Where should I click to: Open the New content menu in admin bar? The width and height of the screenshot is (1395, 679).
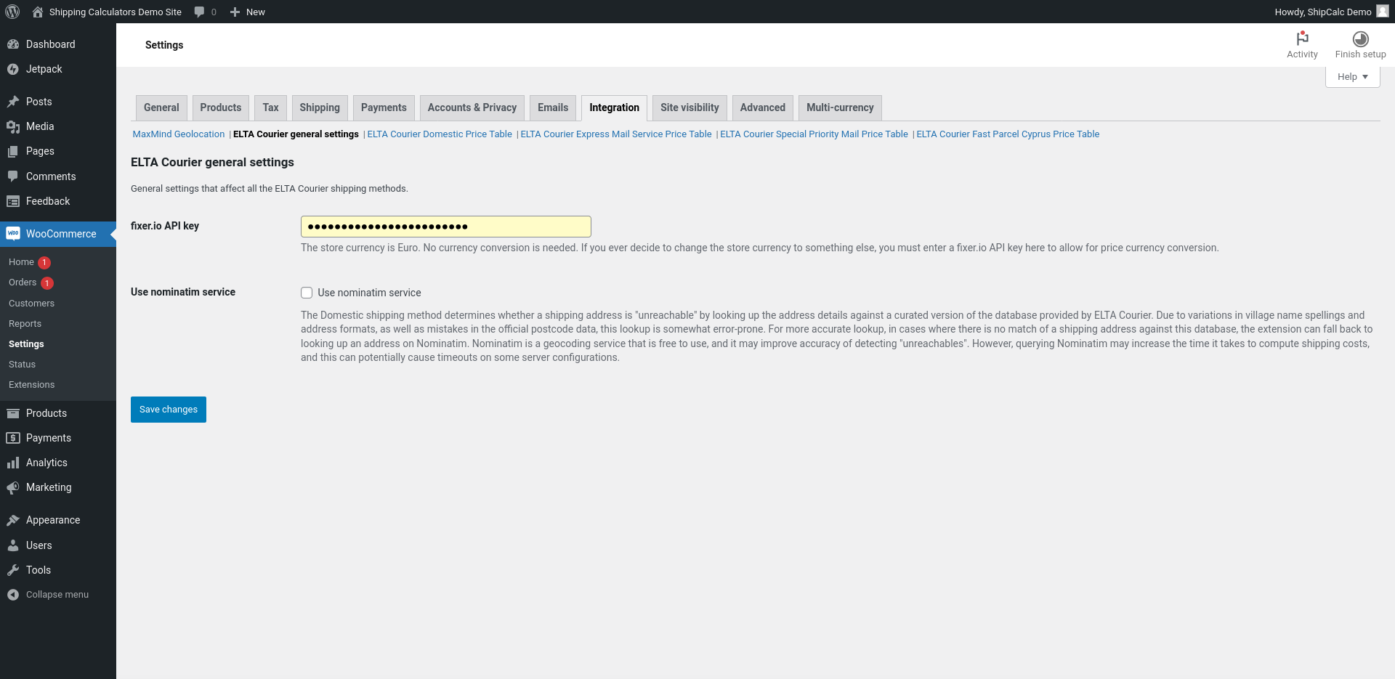tap(247, 12)
